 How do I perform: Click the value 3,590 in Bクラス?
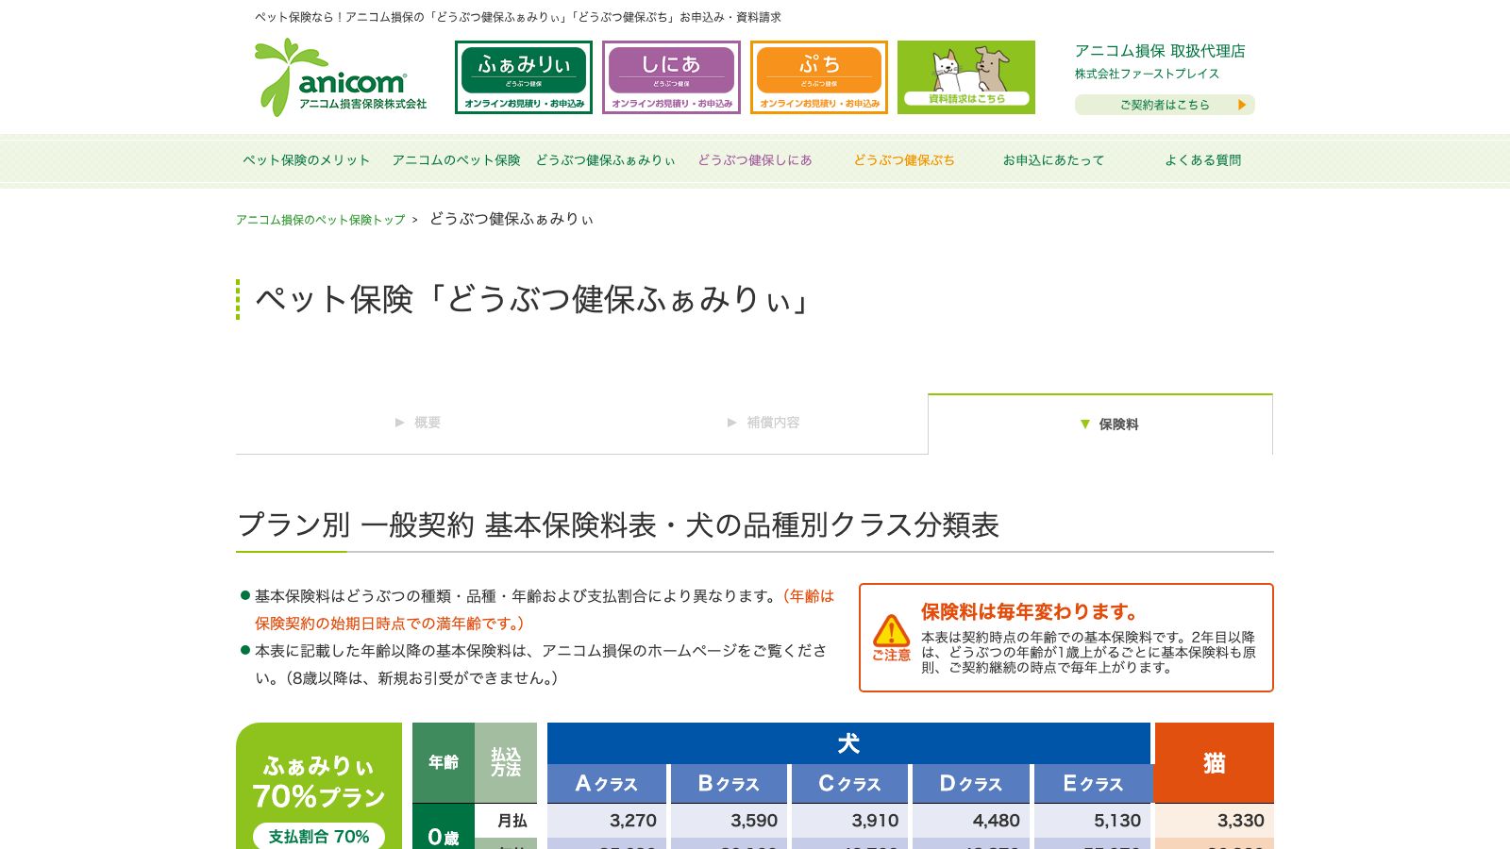[x=753, y=821]
